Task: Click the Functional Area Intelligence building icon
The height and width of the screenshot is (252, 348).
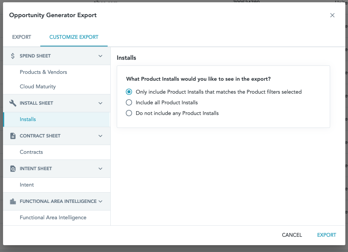Action: (13, 201)
